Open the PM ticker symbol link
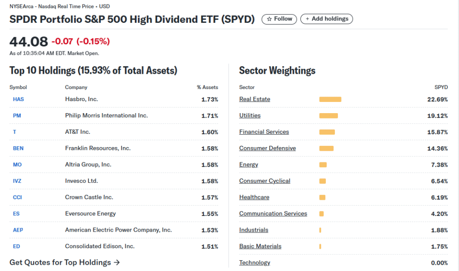This screenshot has height=271, width=459. (x=17, y=116)
